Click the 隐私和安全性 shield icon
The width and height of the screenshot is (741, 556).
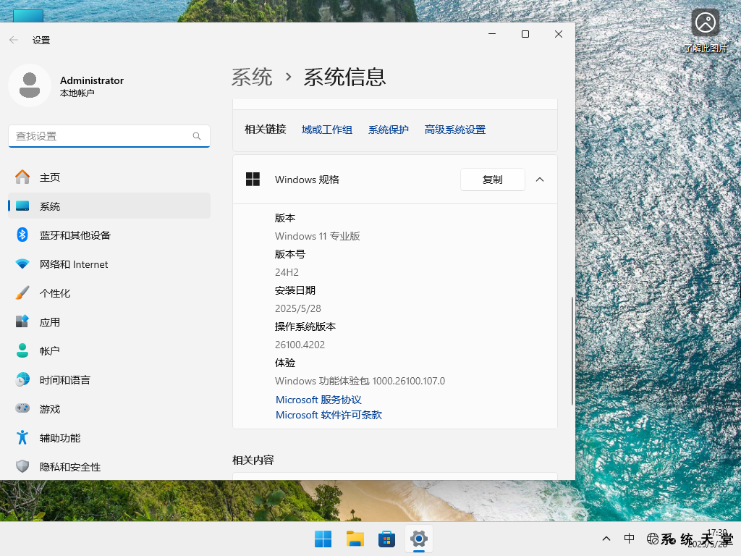22,467
